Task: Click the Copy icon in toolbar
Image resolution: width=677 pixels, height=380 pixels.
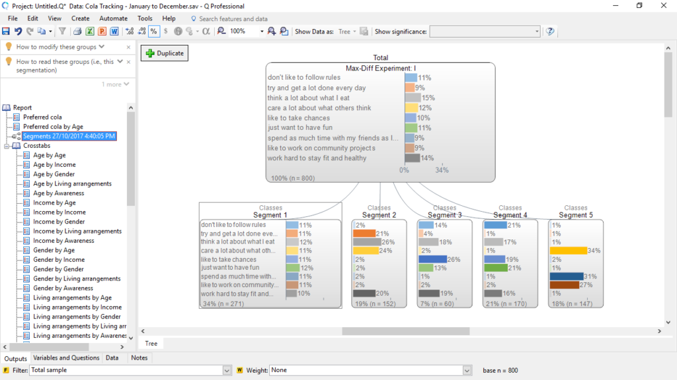Action: 42,32
